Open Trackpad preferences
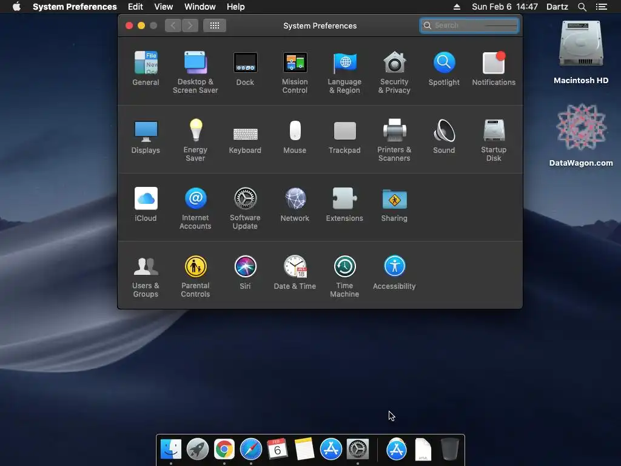Screen dimensions: 621x466 344,137
